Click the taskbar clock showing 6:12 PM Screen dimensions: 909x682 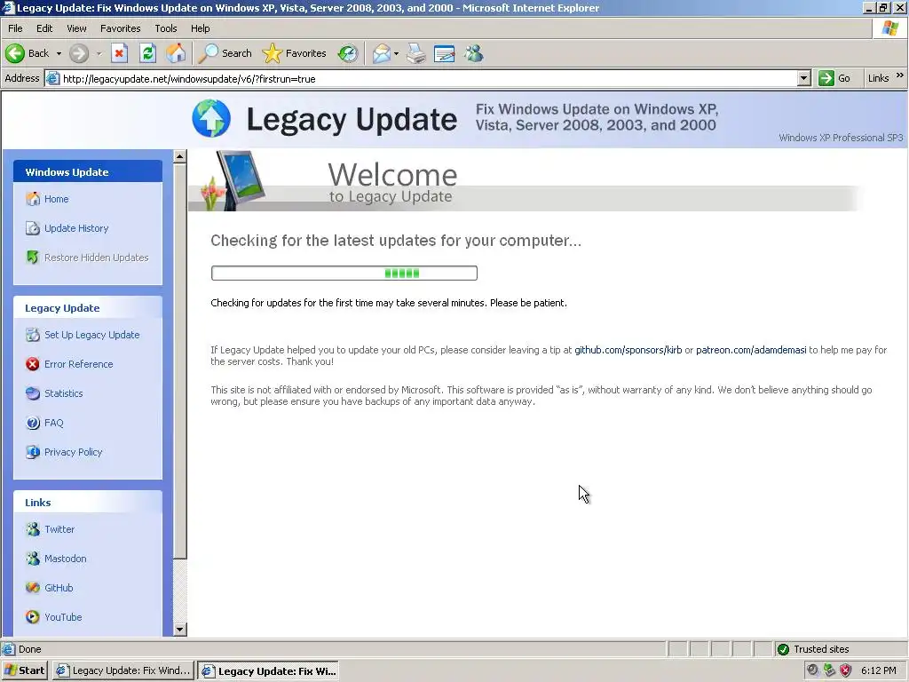pos(878,670)
